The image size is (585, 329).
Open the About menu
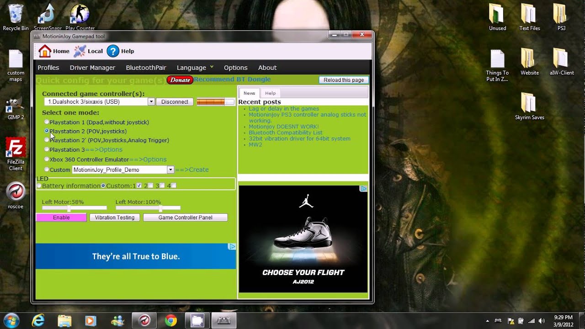click(x=267, y=68)
